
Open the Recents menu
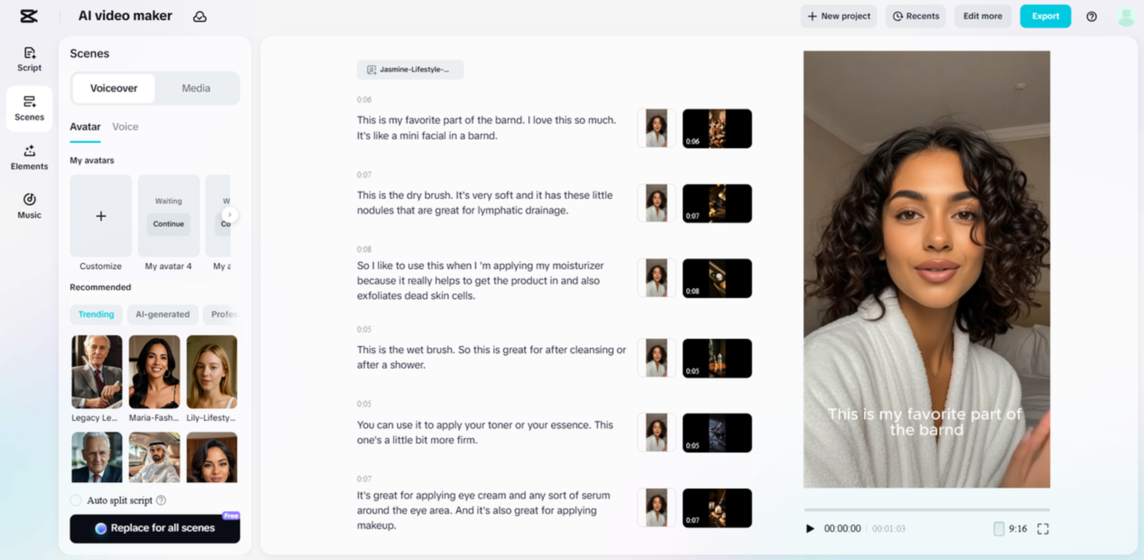click(915, 16)
